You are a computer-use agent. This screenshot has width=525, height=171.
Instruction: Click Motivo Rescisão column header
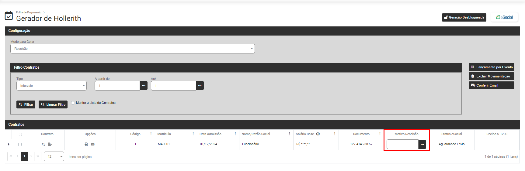click(x=406, y=134)
